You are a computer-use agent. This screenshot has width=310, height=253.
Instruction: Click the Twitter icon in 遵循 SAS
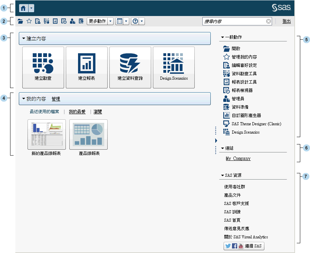click(228, 246)
